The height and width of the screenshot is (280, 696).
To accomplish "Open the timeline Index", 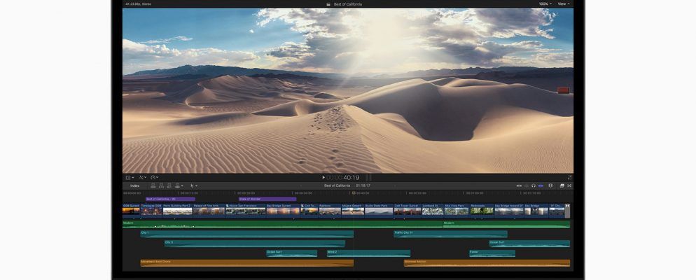I will coord(135,186).
